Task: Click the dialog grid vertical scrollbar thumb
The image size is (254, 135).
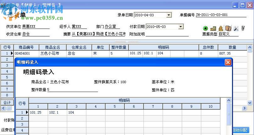Action: [x=229, y=114]
